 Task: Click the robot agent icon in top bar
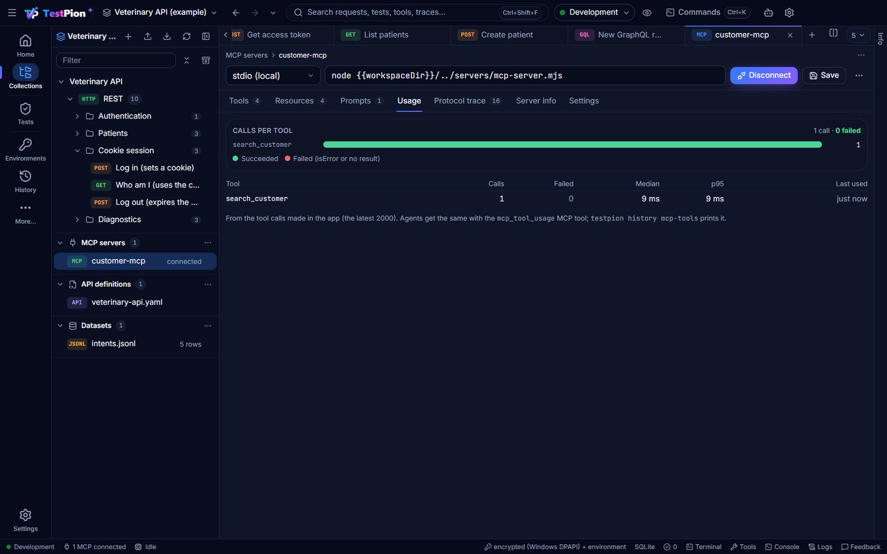click(769, 12)
